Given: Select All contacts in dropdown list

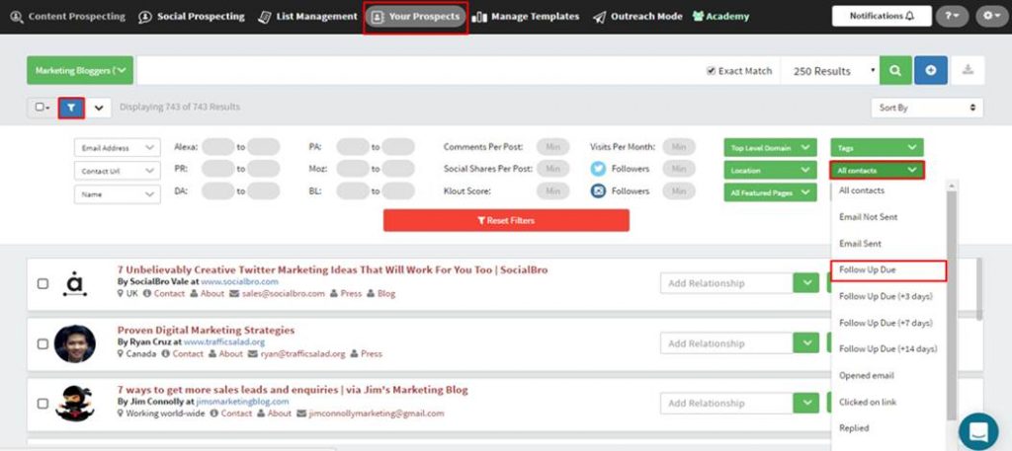Looking at the screenshot, I should (862, 190).
